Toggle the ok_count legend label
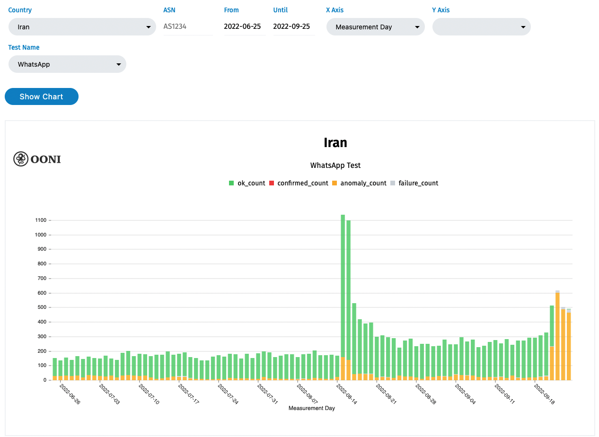This screenshot has width=599, height=437. coord(251,183)
